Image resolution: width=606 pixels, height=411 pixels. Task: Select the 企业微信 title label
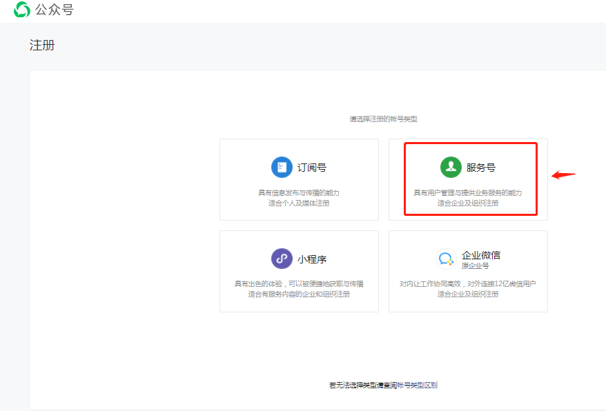point(481,255)
